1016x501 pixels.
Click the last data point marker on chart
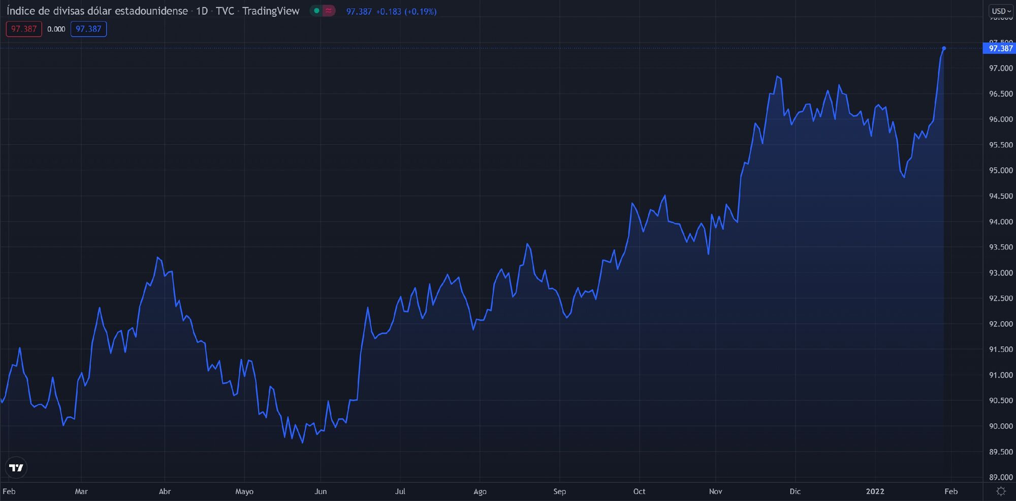point(944,48)
